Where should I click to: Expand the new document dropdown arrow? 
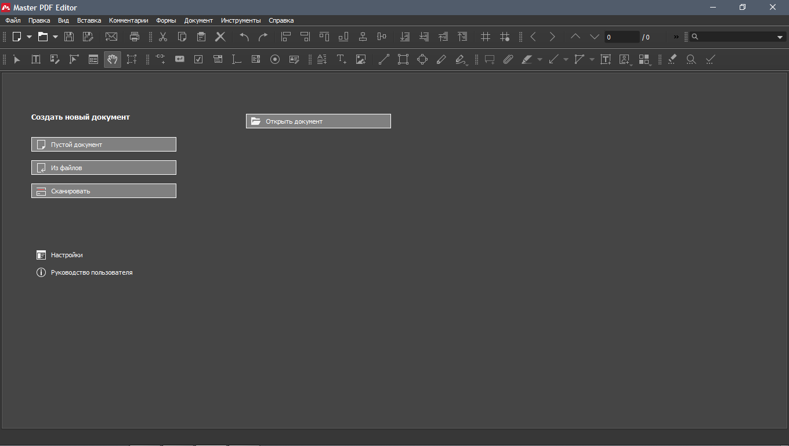[x=29, y=37]
